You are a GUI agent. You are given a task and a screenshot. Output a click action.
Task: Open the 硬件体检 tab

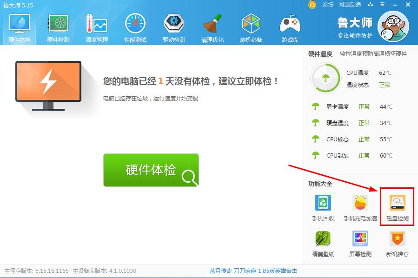20,28
